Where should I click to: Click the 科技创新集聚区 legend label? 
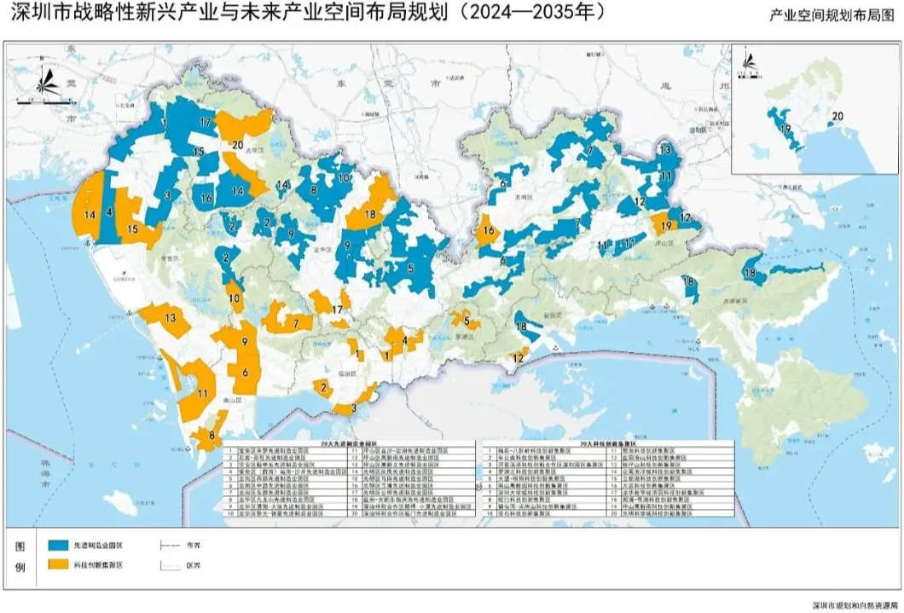98,565
